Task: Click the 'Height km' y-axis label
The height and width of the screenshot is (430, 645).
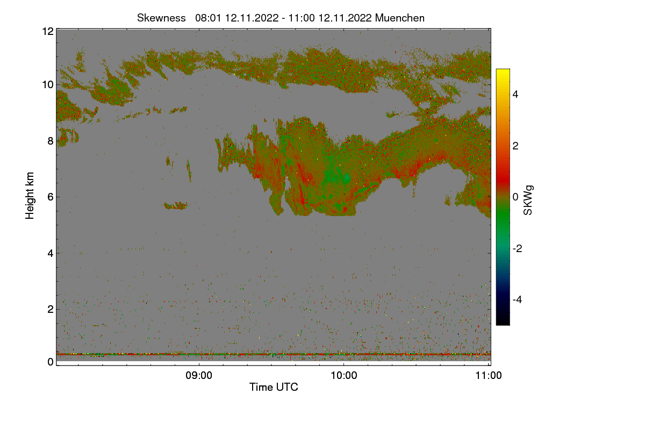Action: [30, 196]
